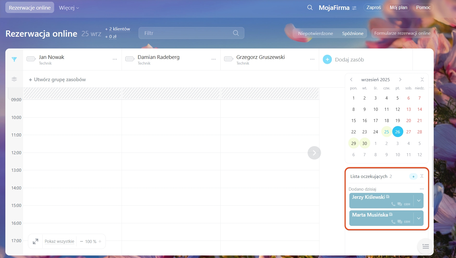Select 29 September in the calendar

(354, 143)
